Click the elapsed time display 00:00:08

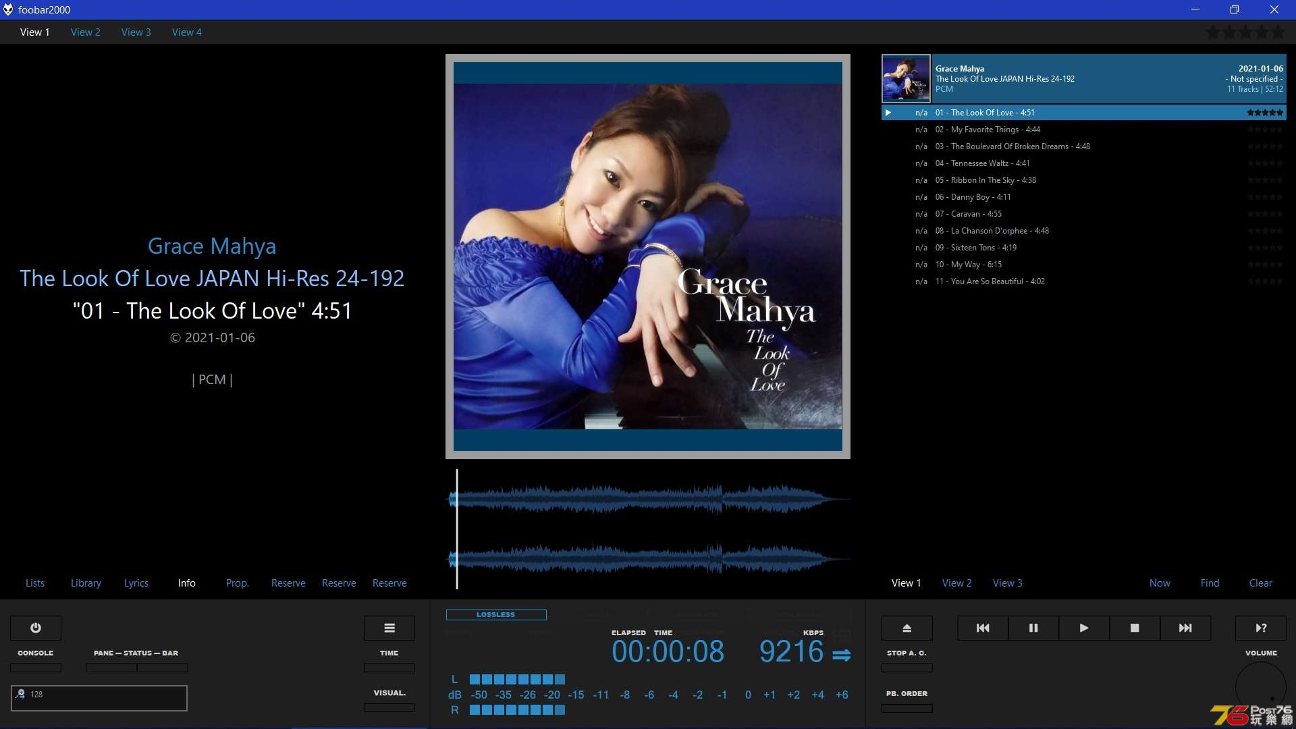668,651
